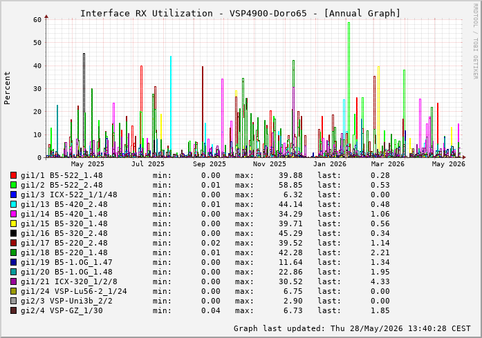The width and height of the screenshot is (482, 338).
Task: Click the max value 42.28
Action: coord(290,252)
